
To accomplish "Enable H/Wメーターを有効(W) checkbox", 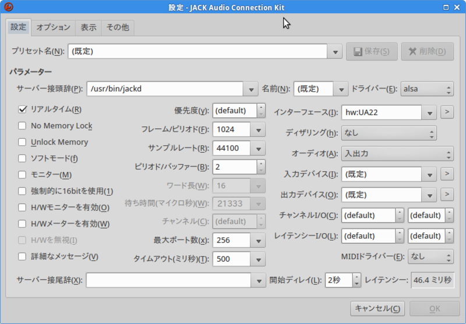I will pyautogui.click(x=22, y=224).
